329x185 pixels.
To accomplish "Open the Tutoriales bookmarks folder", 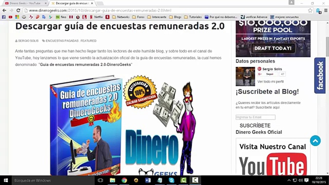I will coord(193,17).
